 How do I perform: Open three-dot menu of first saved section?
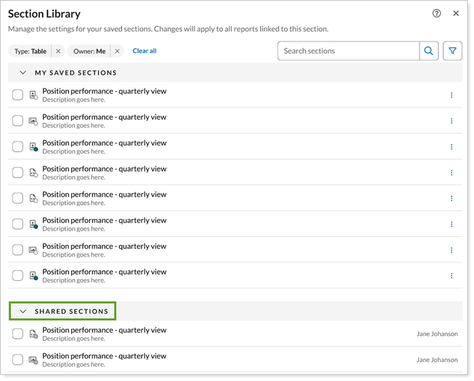(x=452, y=95)
